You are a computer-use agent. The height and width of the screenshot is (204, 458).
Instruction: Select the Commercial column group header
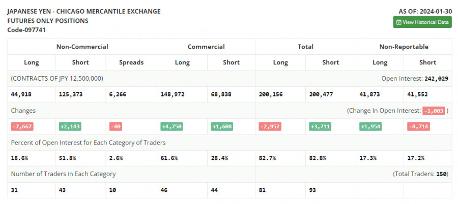pyautogui.click(x=206, y=47)
